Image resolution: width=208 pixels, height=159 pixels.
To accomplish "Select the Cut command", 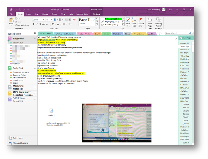I will click(x=18, y=19).
